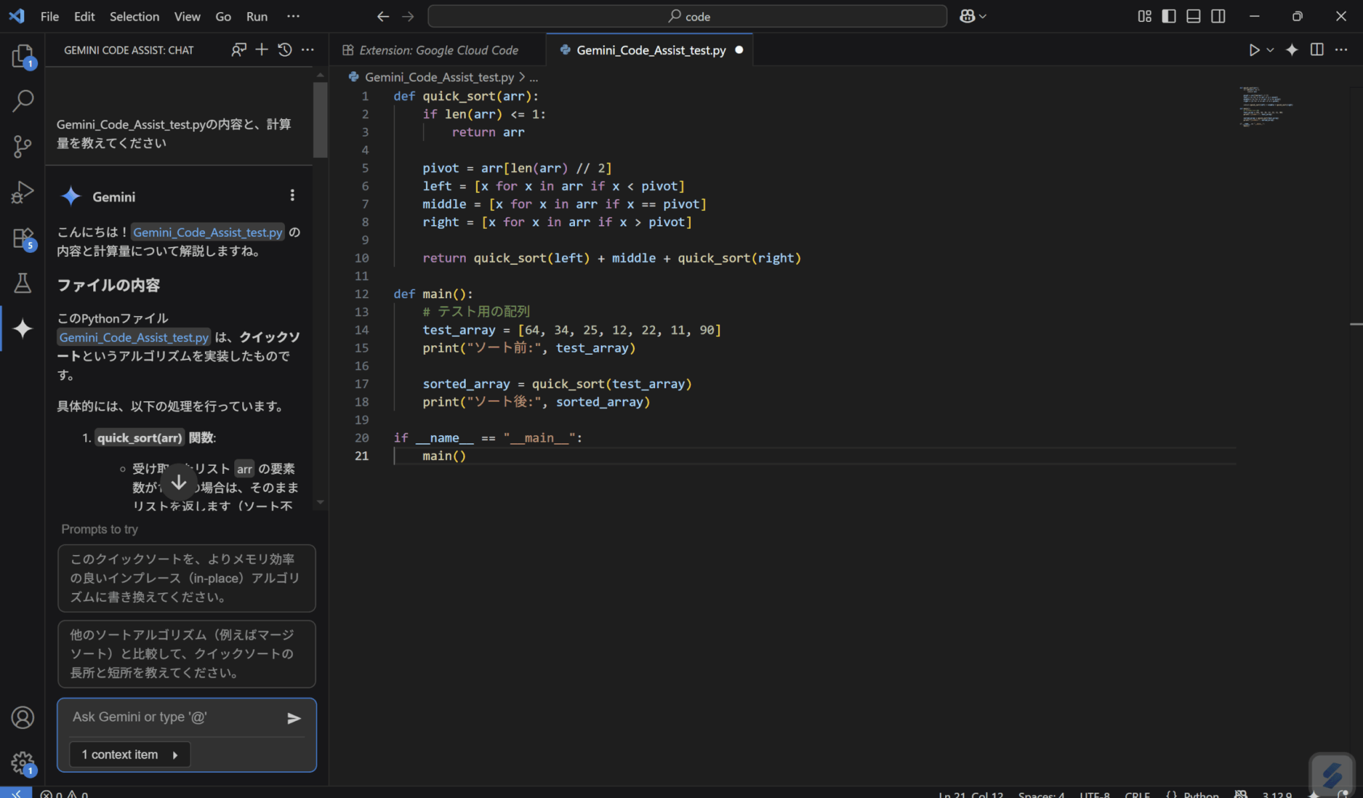1363x798 pixels.
Task: Open the View menu
Action: 187,16
